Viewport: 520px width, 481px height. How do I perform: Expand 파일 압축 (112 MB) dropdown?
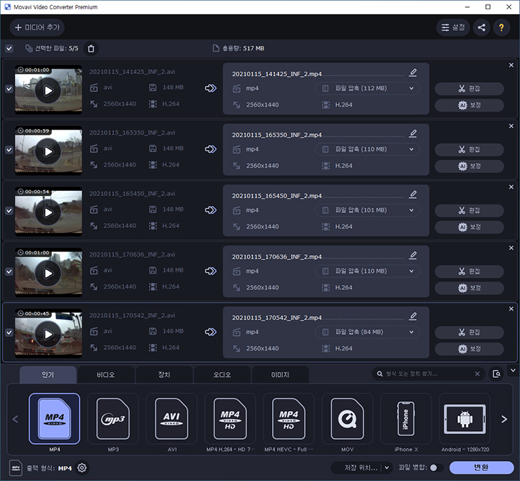pyautogui.click(x=367, y=88)
